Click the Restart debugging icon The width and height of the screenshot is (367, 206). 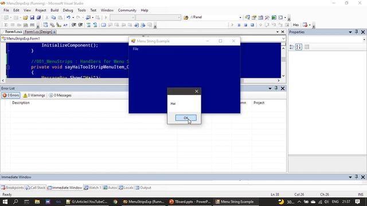[x=252, y=25]
